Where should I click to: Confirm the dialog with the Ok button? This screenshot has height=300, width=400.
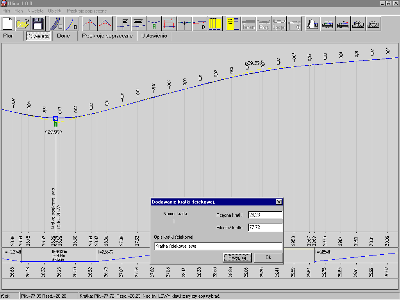[268, 257]
